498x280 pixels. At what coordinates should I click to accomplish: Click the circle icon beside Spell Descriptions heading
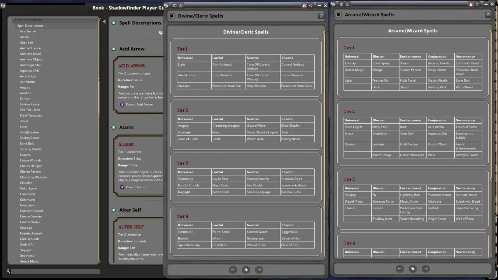pos(114,23)
